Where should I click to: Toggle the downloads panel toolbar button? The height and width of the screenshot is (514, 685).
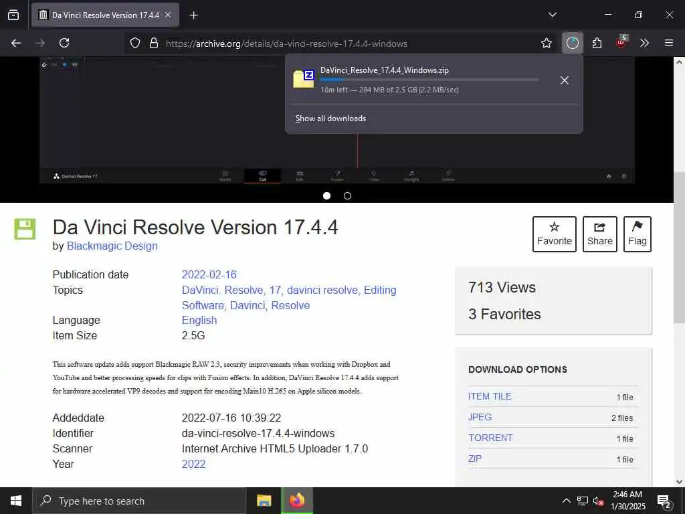pos(573,43)
